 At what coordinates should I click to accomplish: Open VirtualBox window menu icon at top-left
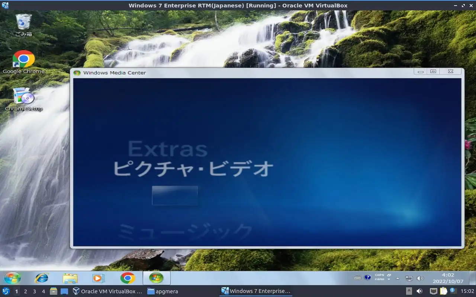tap(5, 5)
